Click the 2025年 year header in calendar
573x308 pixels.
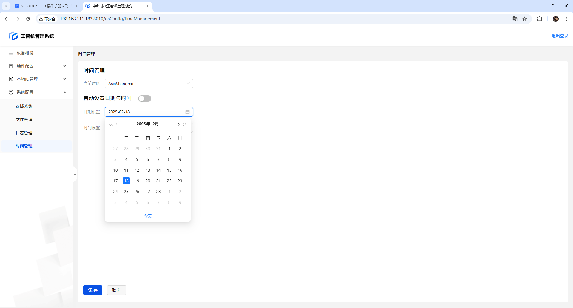click(143, 124)
